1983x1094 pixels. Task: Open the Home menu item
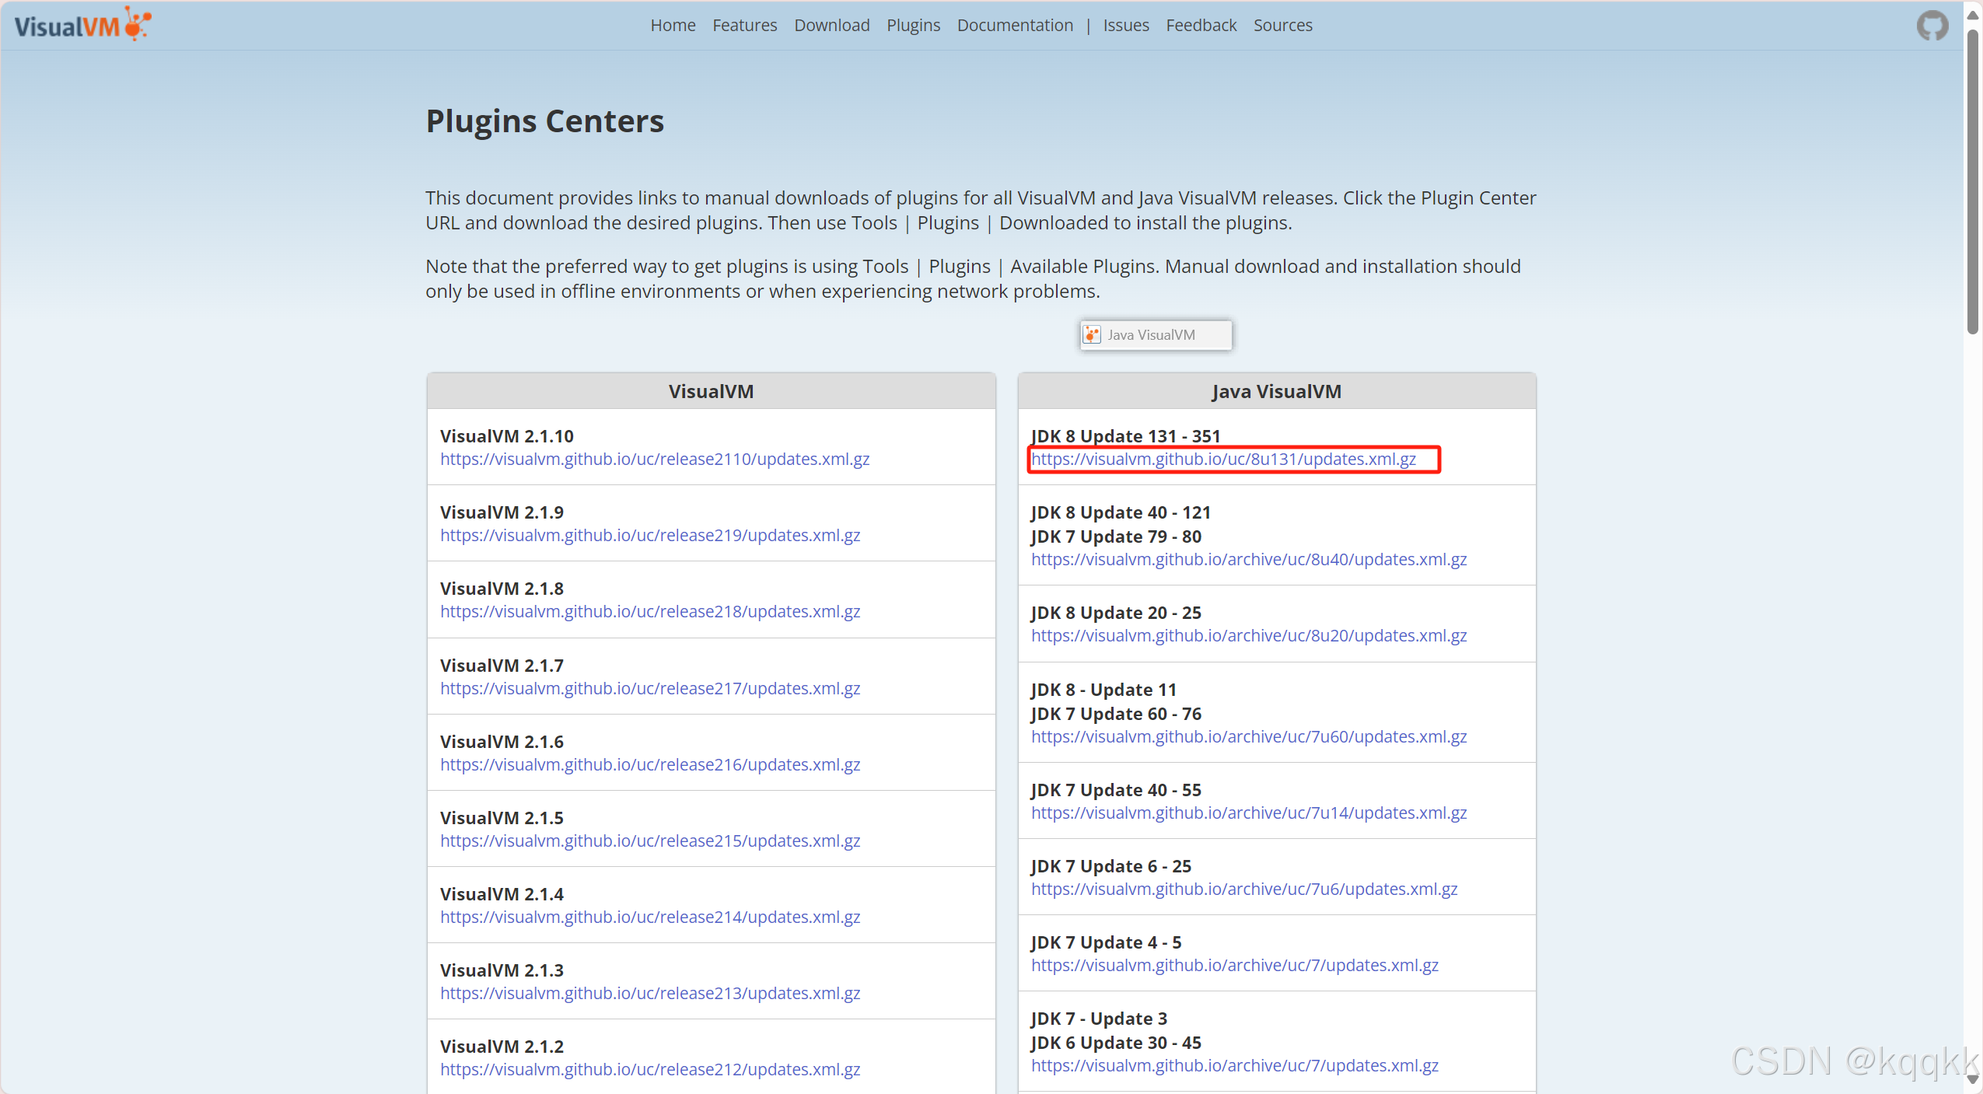[x=673, y=26]
